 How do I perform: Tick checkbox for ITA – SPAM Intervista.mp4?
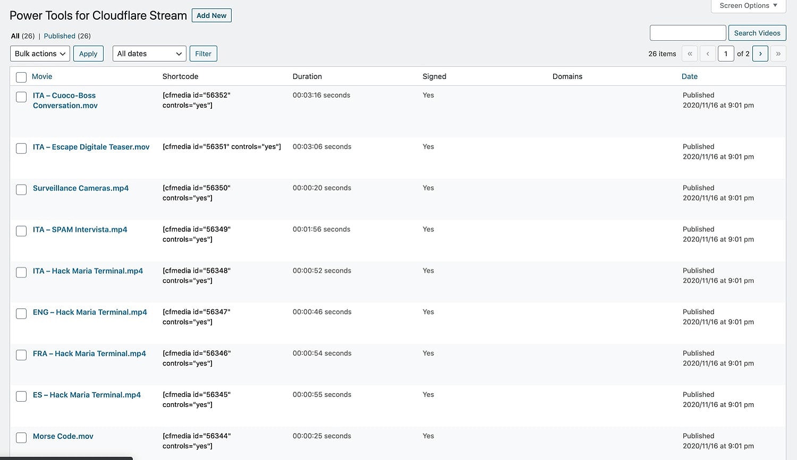point(21,231)
